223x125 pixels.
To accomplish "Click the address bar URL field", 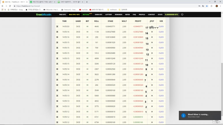I will pyautogui.click(x=105, y=6).
